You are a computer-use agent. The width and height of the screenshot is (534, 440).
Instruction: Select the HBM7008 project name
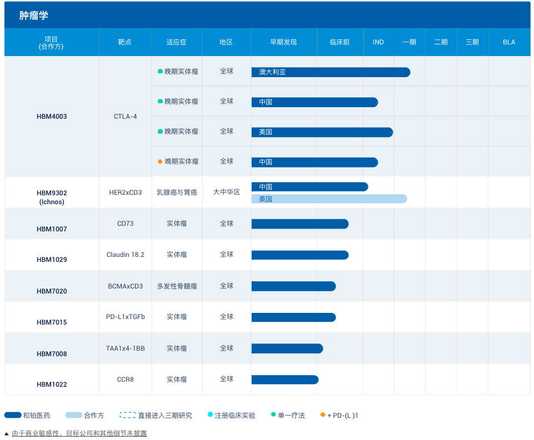52,354
